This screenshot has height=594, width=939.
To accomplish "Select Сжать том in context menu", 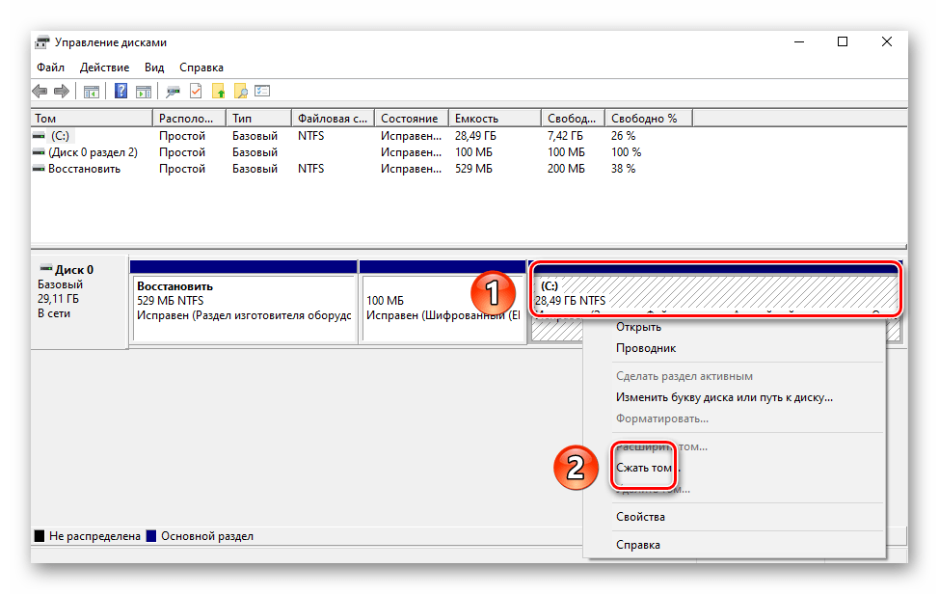I will 644,468.
